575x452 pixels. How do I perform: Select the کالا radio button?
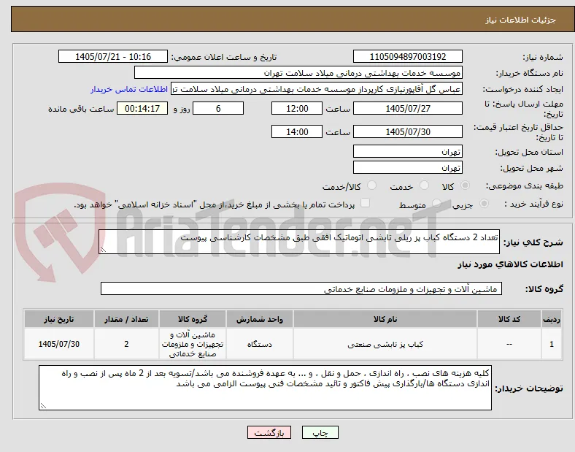465,185
